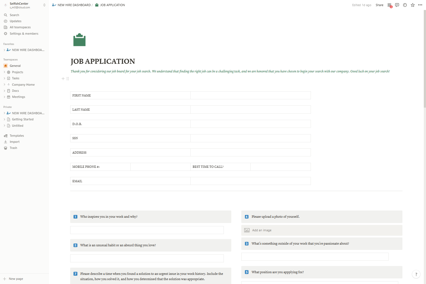Open the SelfishCenter workspace switcher
Screen dimensions: 426x284
tap(24, 5)
